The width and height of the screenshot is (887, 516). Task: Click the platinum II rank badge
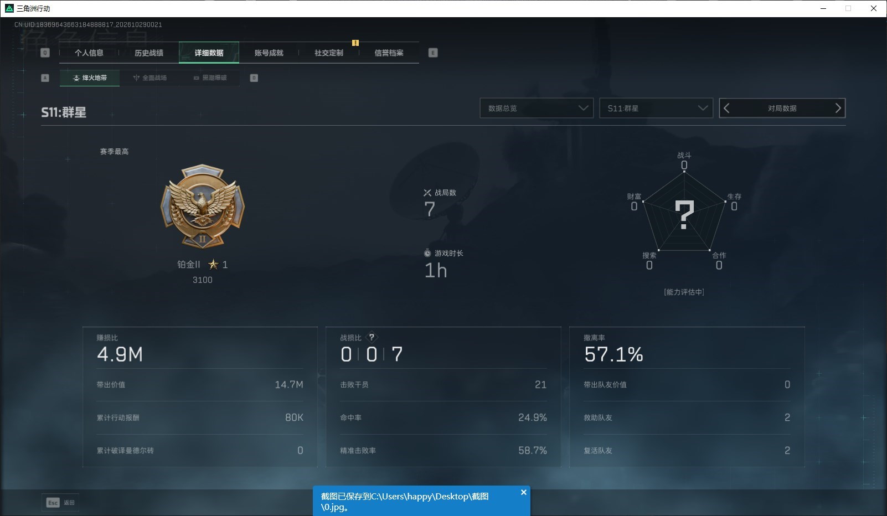pyautogui.click(x=203, y=205)
